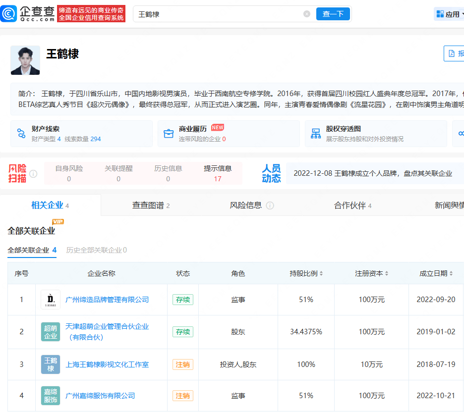Click 存续 status of 天津超萌企业
Screen dimensions: 464x413
point(183,332)
